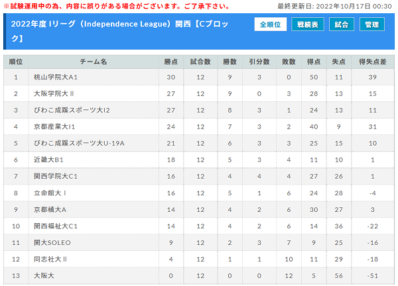Select team 桃山学院大A1 in the table
Viewport: 398px width, 286px height.
click(x=56, y=77)
